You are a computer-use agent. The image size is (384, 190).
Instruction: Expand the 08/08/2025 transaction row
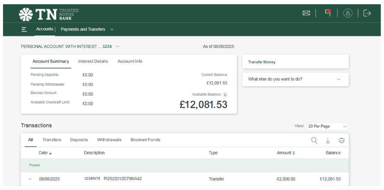30,179
